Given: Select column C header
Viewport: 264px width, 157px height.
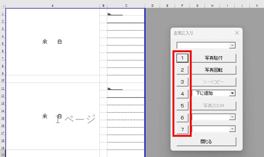Looking at the screenshot, I should click(x=126, y=6).
